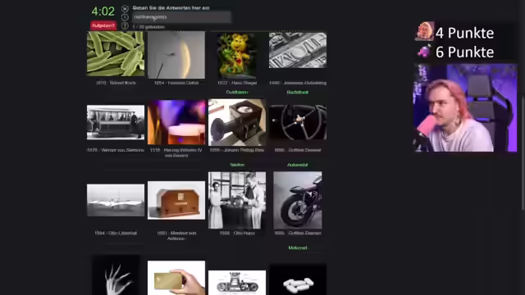Click the steering wheel Automobil picture
The image size is (525, 295).
tap(298, 122)
